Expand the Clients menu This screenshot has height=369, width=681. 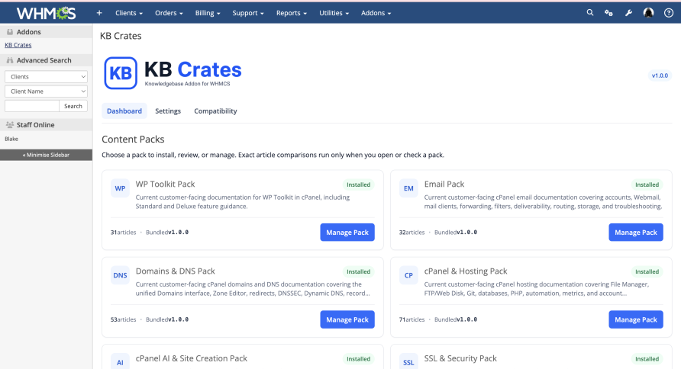(129, 13)
